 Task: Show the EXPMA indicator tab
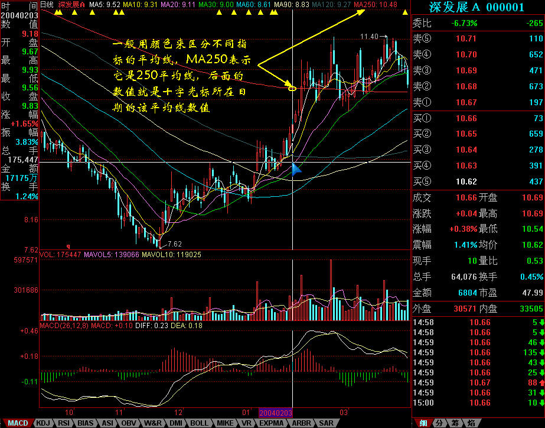coord(272,423)
